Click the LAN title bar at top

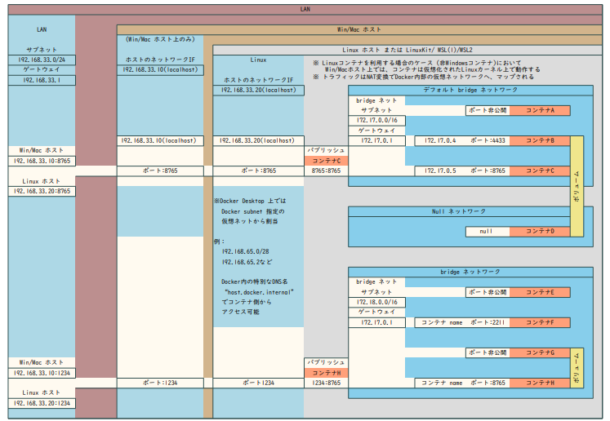[305, 9]
